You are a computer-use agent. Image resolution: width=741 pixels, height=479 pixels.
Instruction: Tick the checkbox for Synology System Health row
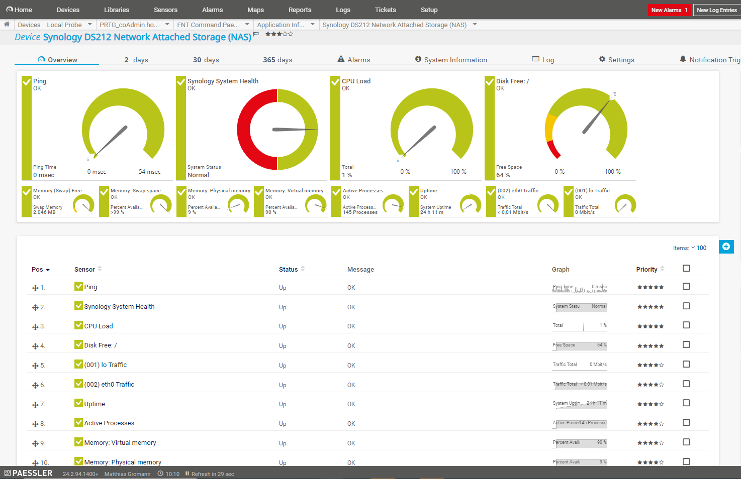(686, 306)
